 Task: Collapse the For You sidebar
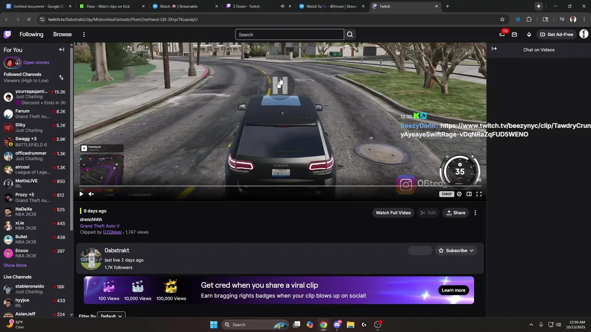(61, 50)
